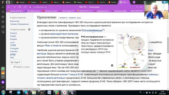169x95 pixels.
Task: Activate the headphones read-aloud icon
Action: tap(137, 7)
